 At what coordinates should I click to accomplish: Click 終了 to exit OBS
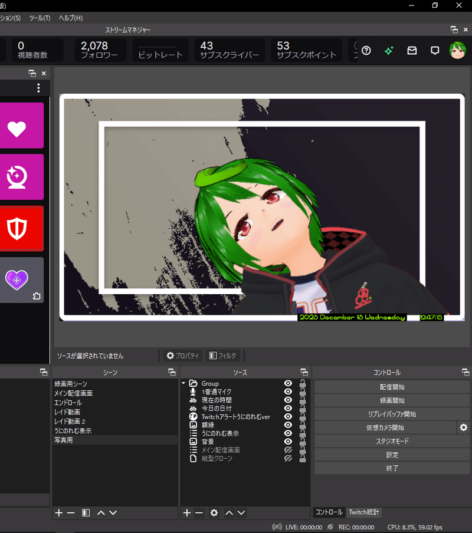pos(392,468)
